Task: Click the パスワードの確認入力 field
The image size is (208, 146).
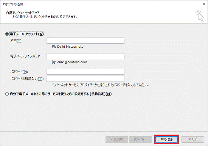Action: (85, 79)
